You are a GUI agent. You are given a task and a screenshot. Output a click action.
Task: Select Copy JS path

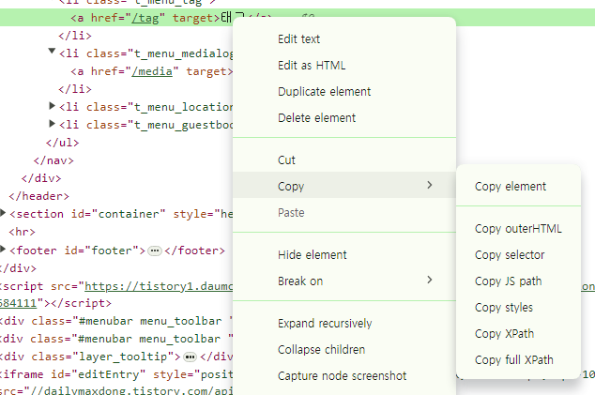(x=508, y=281)
